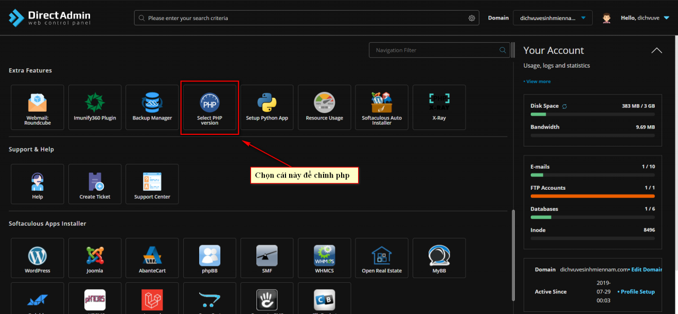
Task: Click the FTP Accounts usage bar
Action: 593,196
